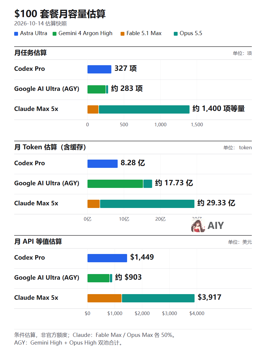Click green segment of 约 17.73 亿 bar
266x354 pixels.
[x=115, y=184]
